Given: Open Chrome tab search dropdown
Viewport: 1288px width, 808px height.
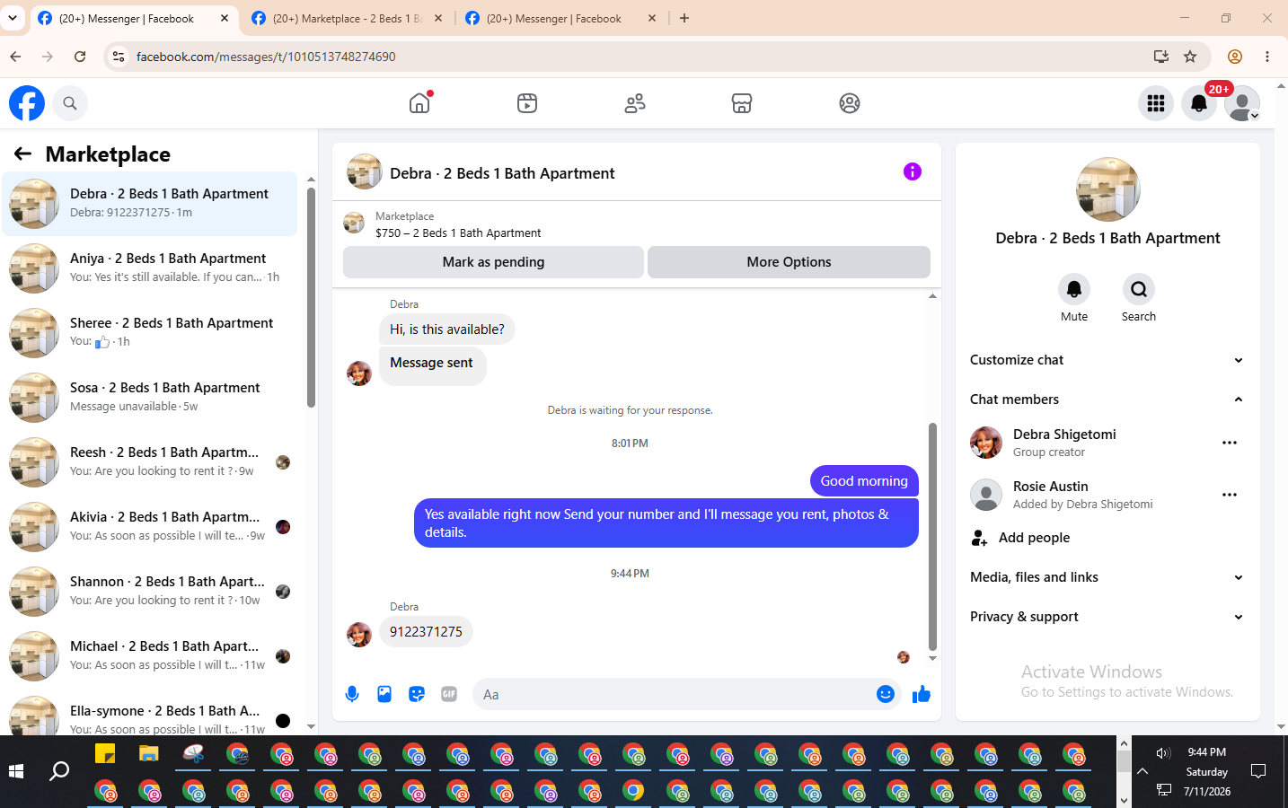Looking at the screenshot, I should coord(13,18).
